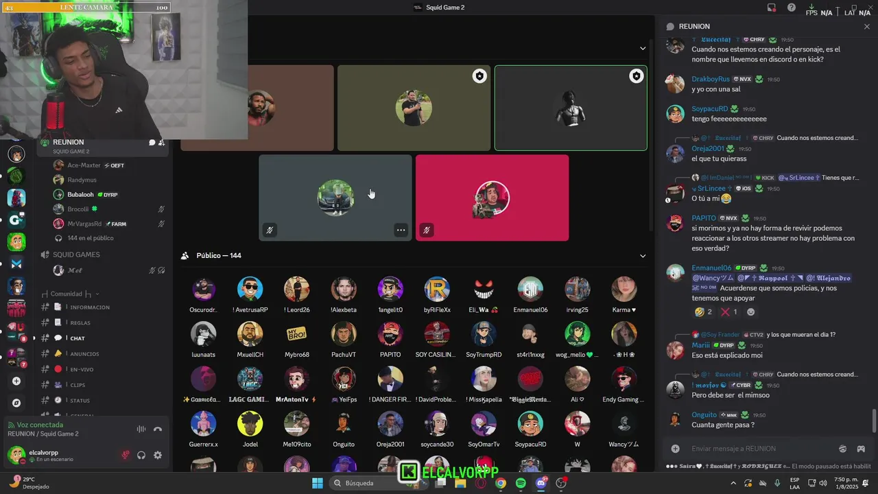Click audience member PachuVT avatar
This screenshot has width=878, height=494.
coord(344,334)
